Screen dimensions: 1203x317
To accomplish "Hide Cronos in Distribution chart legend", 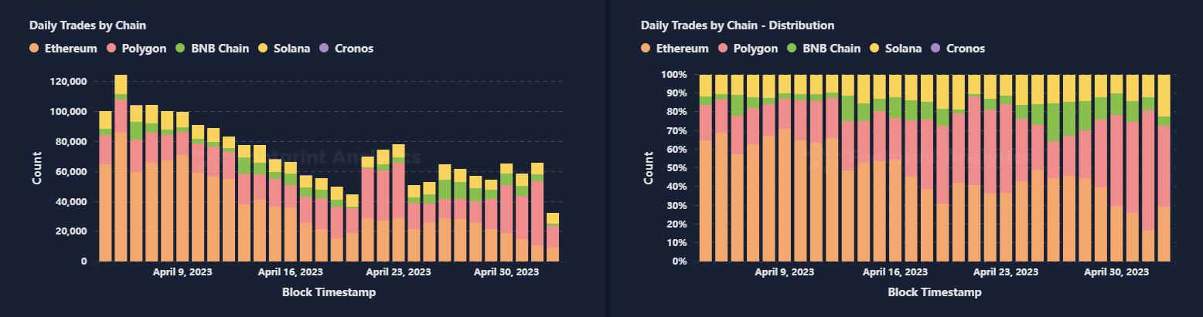I will click(x=958, y=49).
